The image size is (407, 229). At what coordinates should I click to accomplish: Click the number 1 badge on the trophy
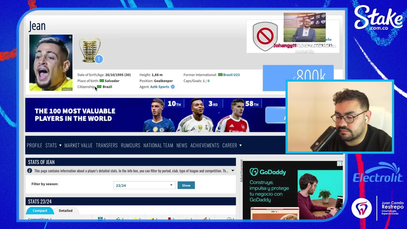99,59
